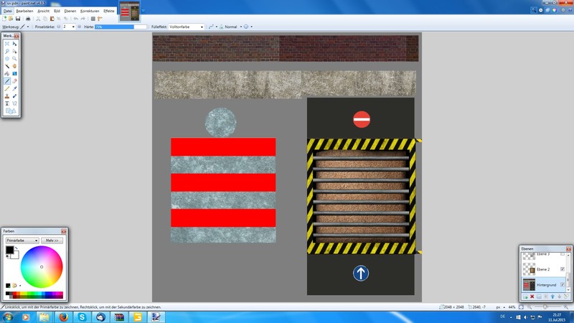Click the Print icon in toolbar
574x323 pixels.
point(27,19)
